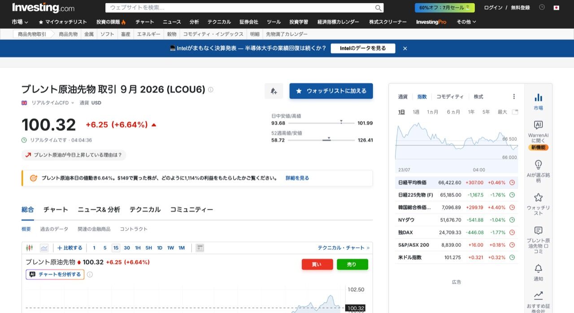Expand the 市場 dropdown menu
The image size is (574, 313).
[20, 22]
